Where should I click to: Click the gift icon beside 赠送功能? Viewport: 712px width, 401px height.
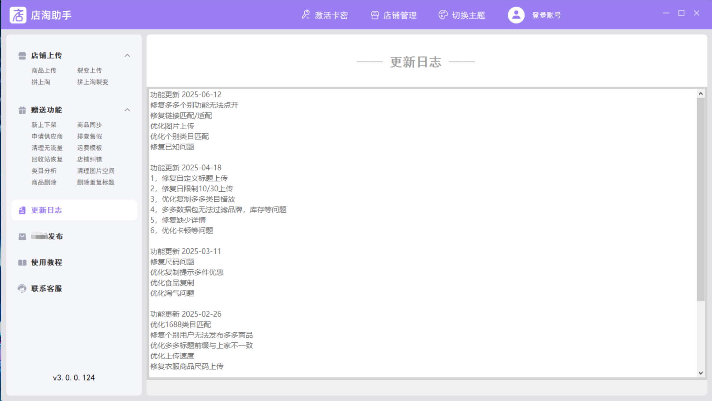click(22, 110)
